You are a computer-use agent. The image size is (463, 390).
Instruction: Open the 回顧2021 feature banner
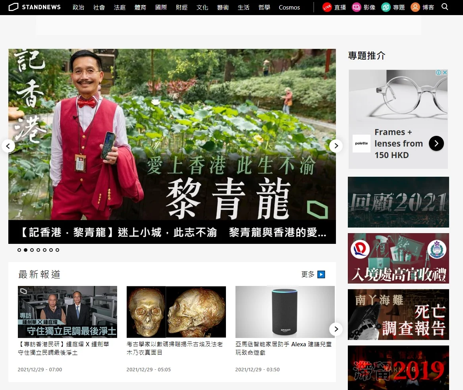pyautogui.click(x=398, y=202)
